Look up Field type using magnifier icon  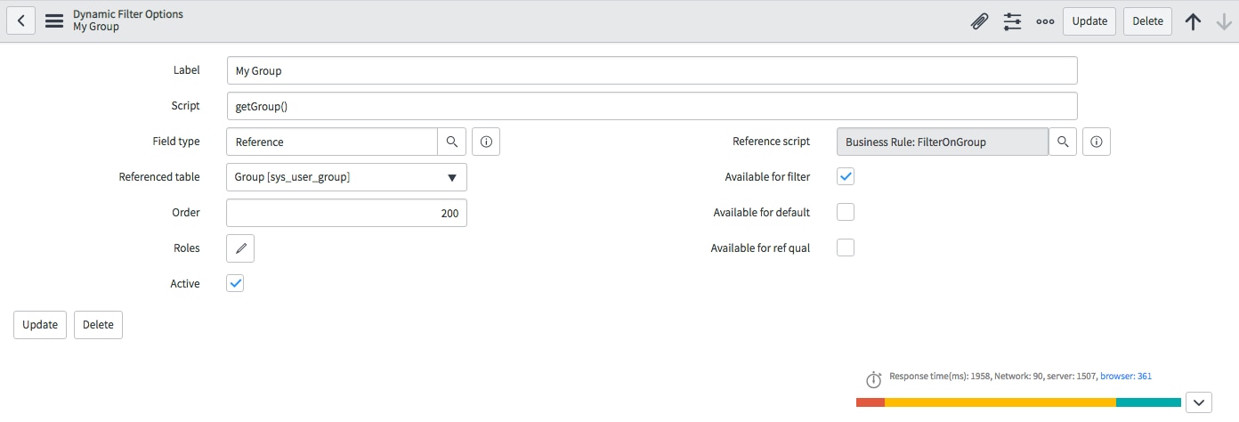click(452, 142)
